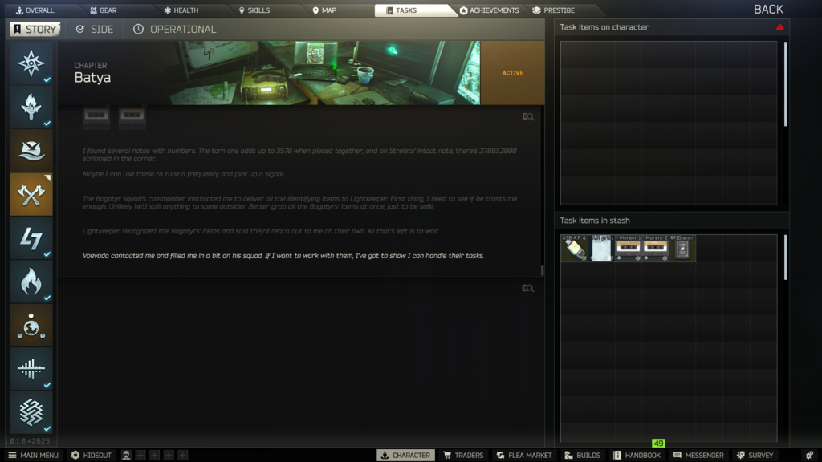Open the Achievements tab

489,10
